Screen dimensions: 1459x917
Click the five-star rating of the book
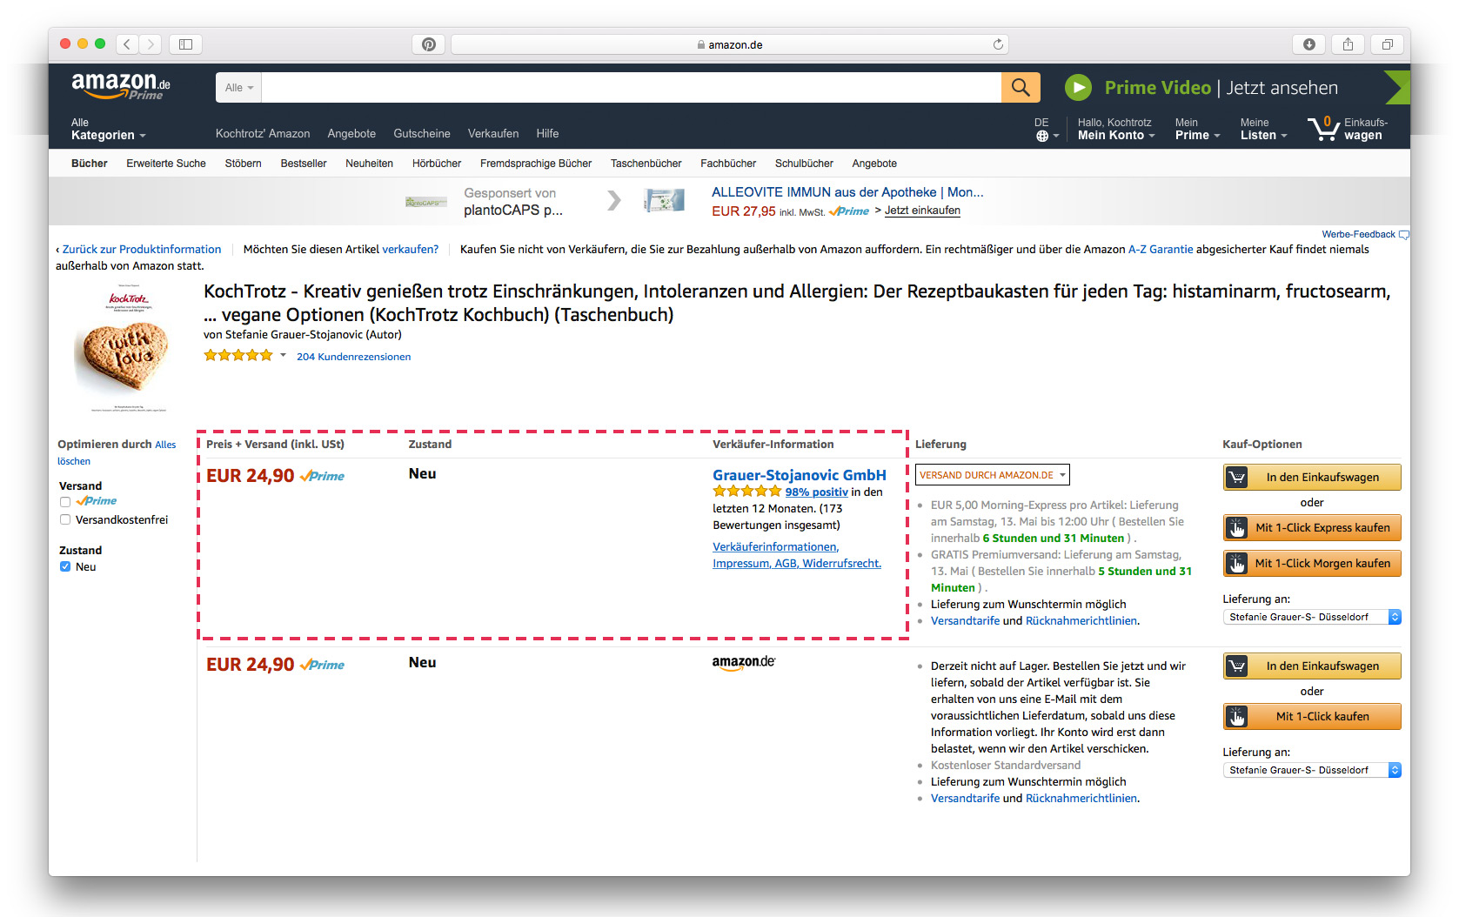(238, 355)
